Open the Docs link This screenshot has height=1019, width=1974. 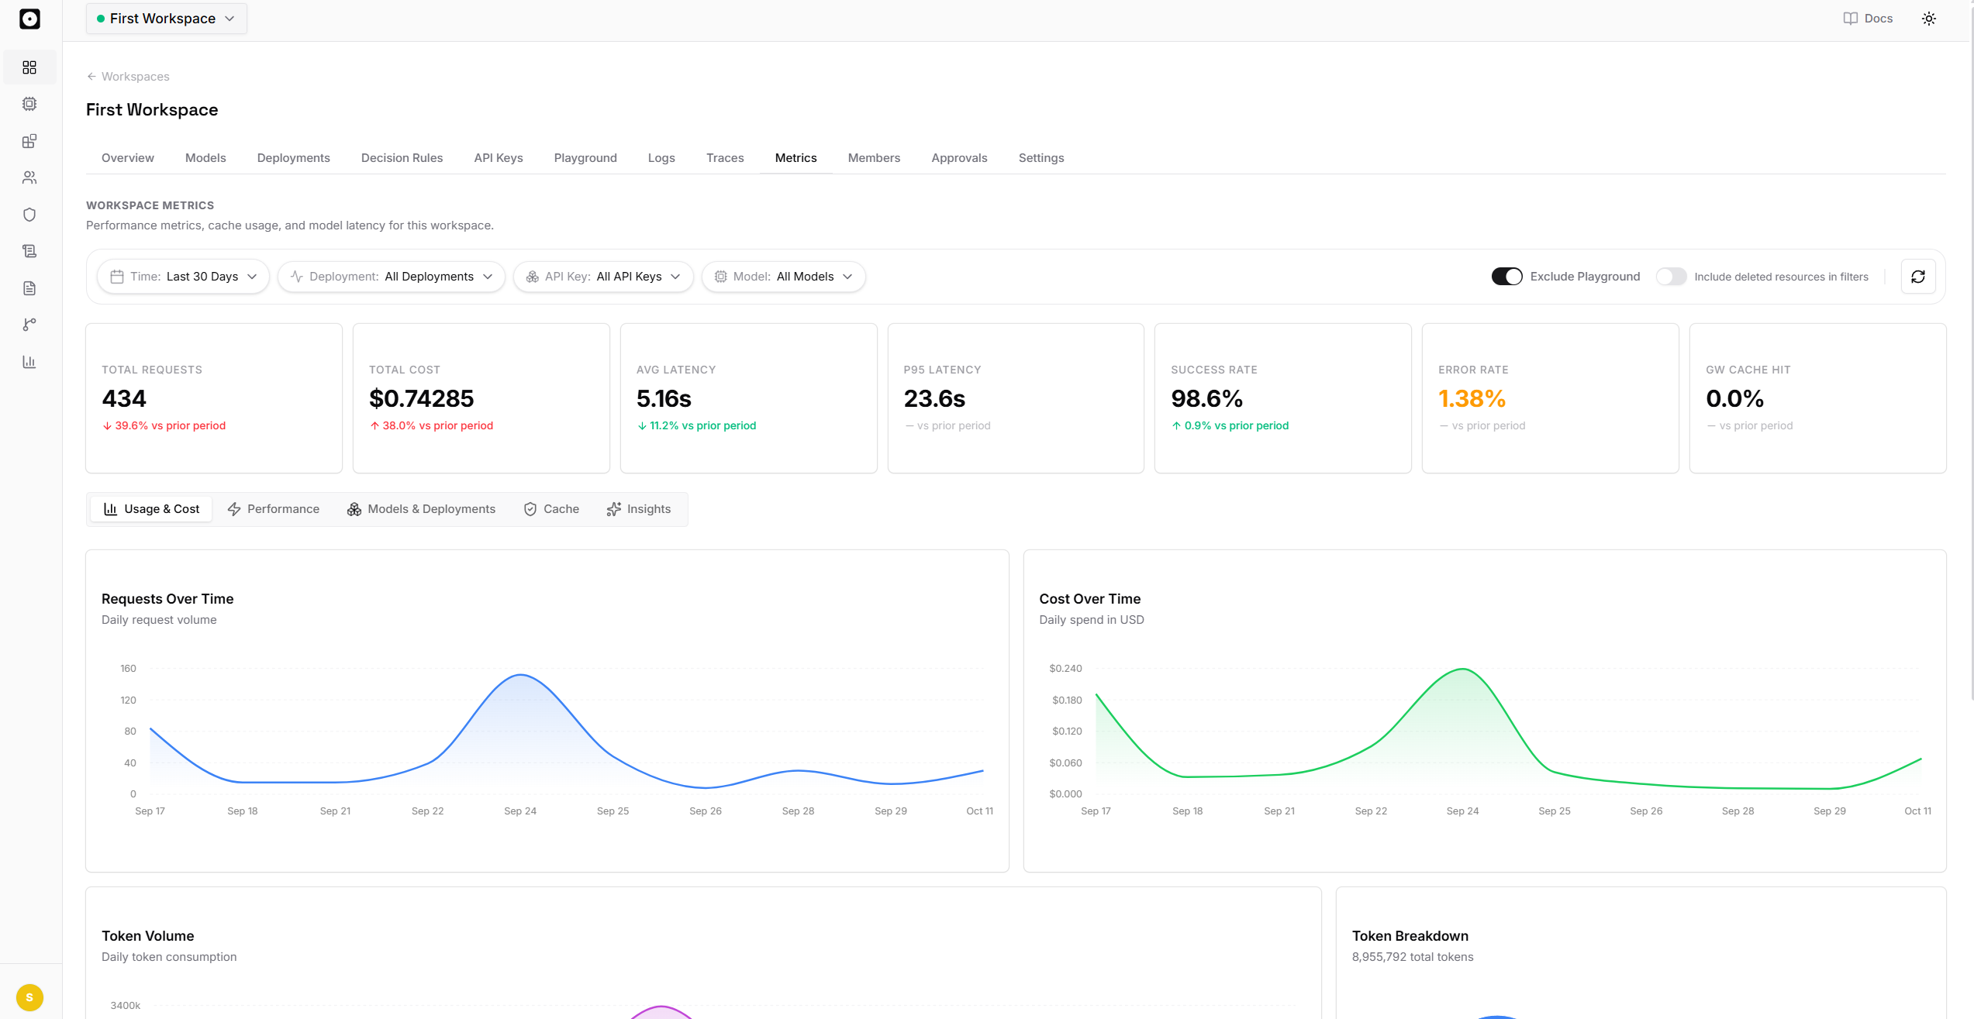pyautogui.click(x=1868, y=19)
